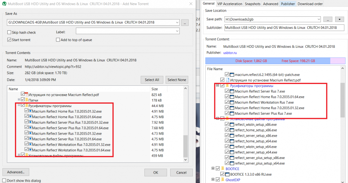348x183 pixels.
Task: Uncheck Macrium Reflect Workstation Rus 7.0.2035.01.64.exe in uTorrent
Action: tap(26, 150)
